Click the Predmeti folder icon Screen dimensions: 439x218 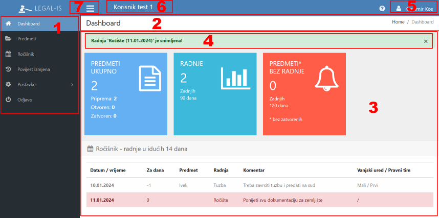[x=8, y=39]
